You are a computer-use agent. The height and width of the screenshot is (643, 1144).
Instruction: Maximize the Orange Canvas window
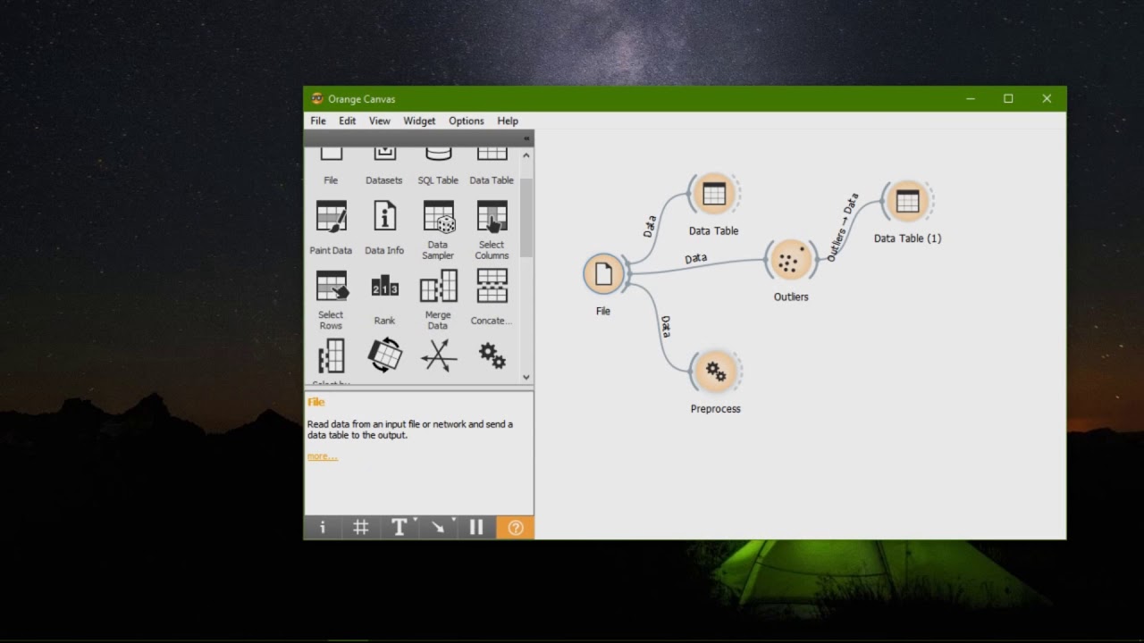pos(1008,98)
